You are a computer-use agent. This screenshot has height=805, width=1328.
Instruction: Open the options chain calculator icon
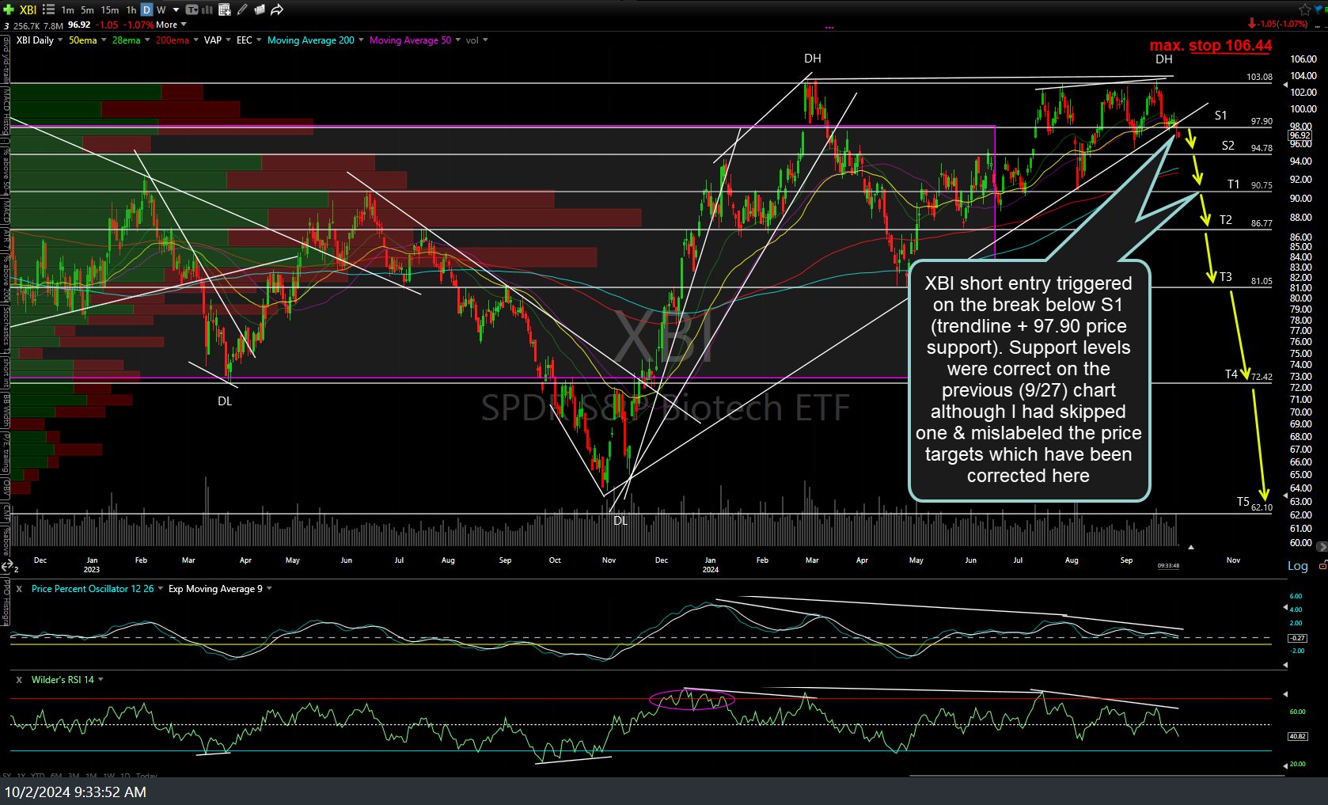click(x=226, y=9)
